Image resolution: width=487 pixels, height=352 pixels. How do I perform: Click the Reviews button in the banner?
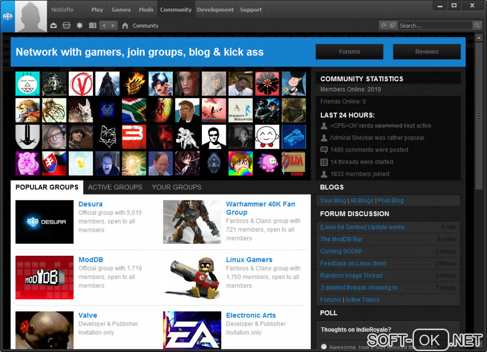[x=427, y=52]
